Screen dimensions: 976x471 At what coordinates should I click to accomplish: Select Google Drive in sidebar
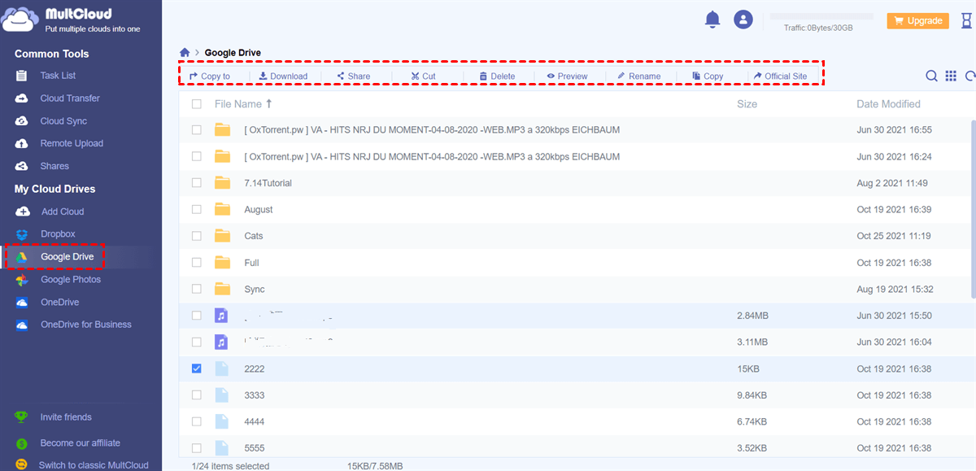pos(67,257)
